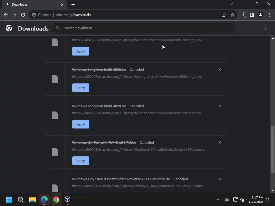Remove second Windows Longhorn build 4020.iso entry

coord(220,106)
